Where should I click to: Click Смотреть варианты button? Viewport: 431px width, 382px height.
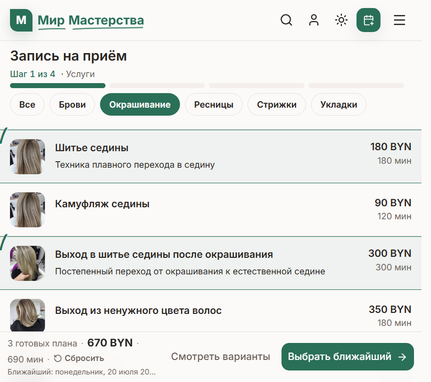pyautogui.click(x=220, y=356)
